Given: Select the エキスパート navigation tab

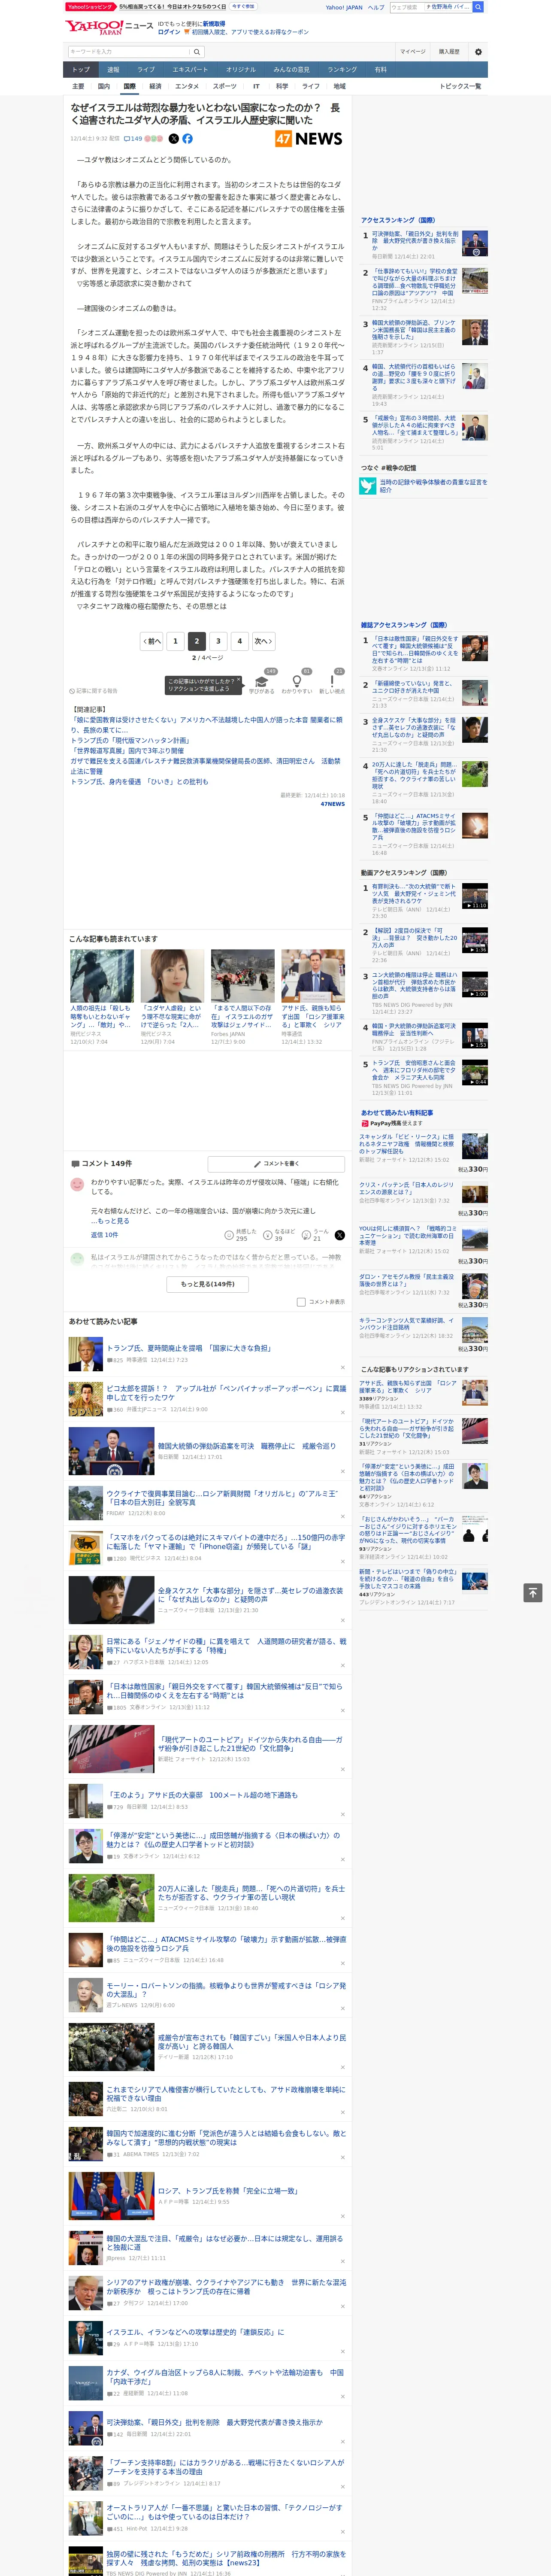Looking at the screenshot, I should (x=190, y=70).
